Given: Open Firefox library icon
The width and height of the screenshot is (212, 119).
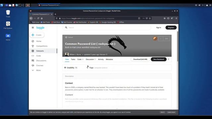Looking at the screenshot, I should pyautogui.click(x=165, y=18).
